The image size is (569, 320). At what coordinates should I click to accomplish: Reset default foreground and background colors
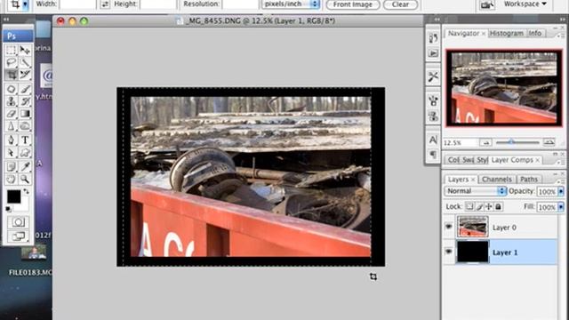8,210
